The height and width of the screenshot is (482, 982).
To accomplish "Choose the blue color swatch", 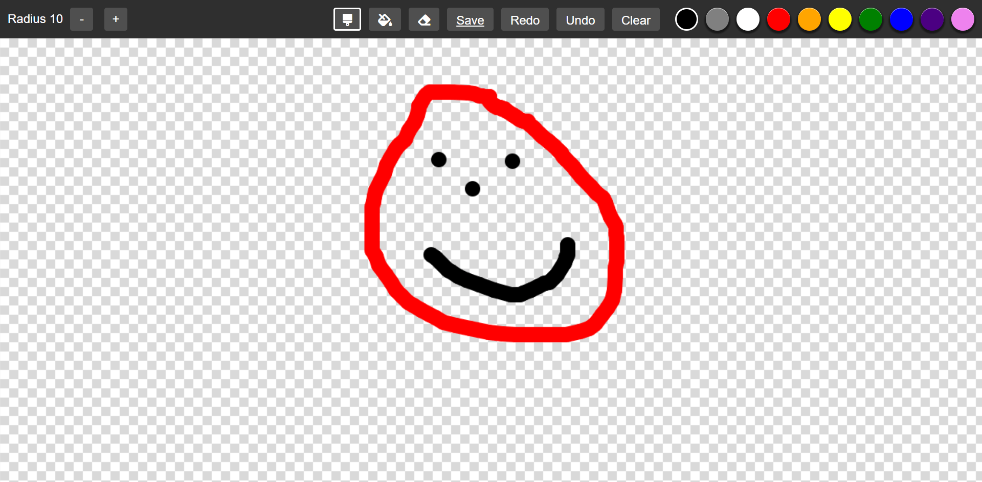I will pos(901,19).
